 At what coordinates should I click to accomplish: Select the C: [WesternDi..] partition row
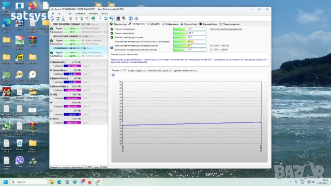coord(79,64)
